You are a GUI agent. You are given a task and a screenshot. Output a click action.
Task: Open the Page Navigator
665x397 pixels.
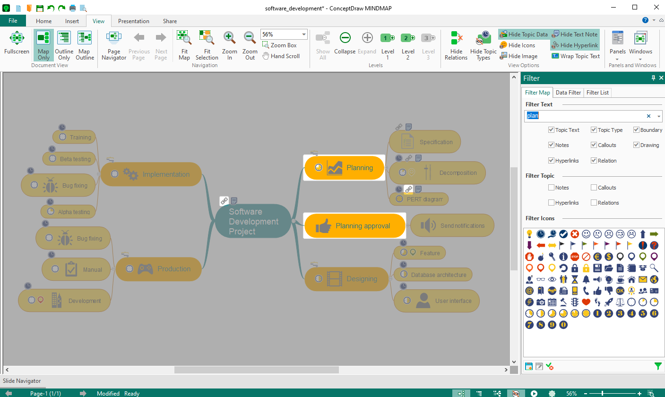114,45
